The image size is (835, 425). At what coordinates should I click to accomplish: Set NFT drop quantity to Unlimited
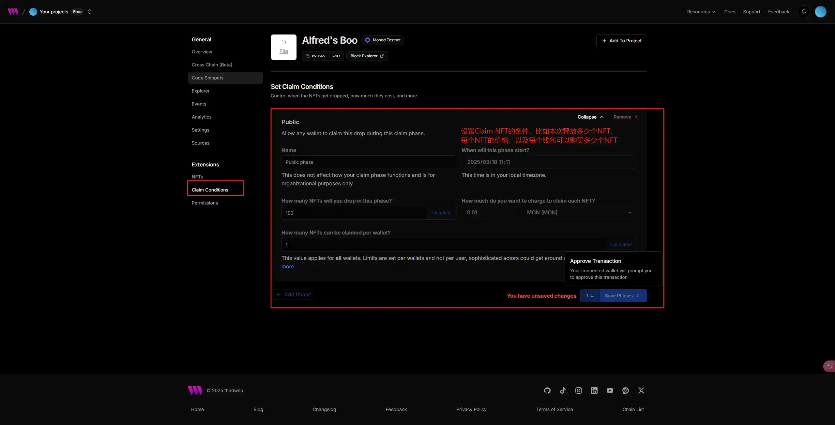[x=440, y=213]
